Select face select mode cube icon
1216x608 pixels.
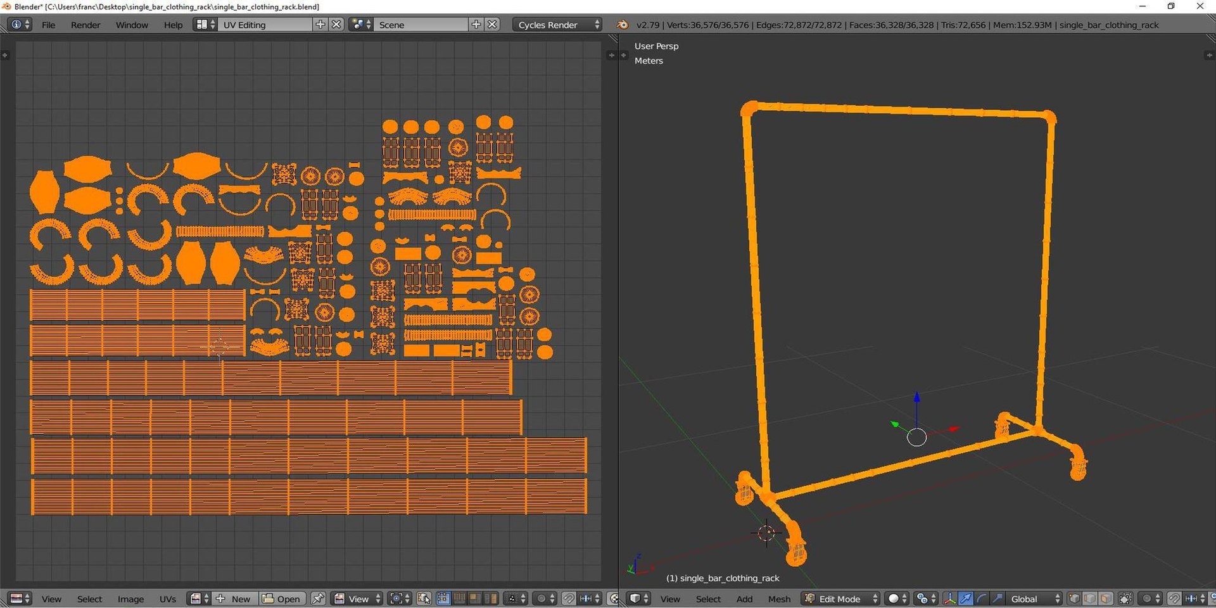pyautogui.click(x=1106, y=598)
